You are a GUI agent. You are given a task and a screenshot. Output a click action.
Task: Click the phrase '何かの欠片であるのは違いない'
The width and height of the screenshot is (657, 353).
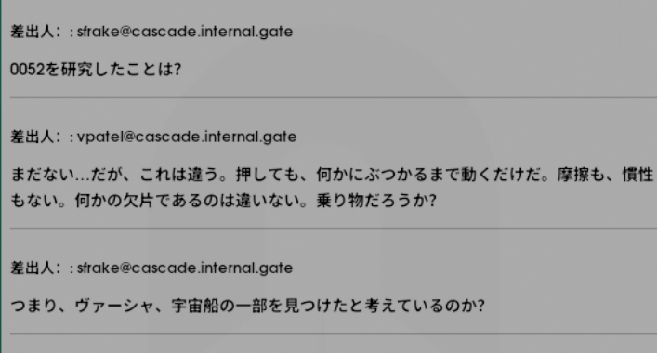[188, 201]
